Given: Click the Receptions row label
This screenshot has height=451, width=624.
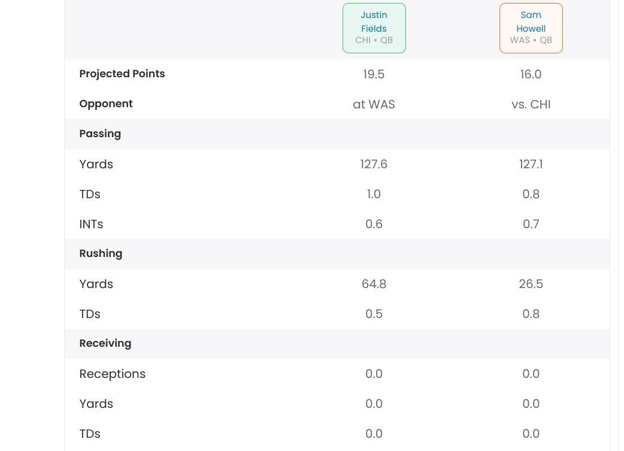Looking at the screenshot, I should point(113,374).
